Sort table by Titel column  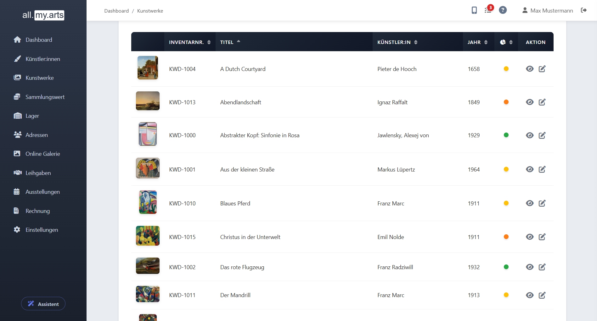click(294, 42)
